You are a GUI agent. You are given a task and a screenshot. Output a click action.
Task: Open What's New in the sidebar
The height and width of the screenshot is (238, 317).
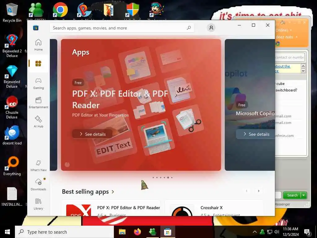pyautogui.click(x=38, y=166)
